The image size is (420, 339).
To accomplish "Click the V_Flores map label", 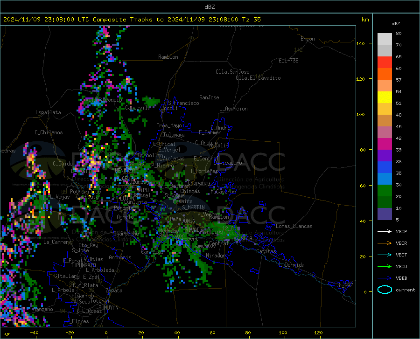I will pyautogui.click(x=77, y=321).
